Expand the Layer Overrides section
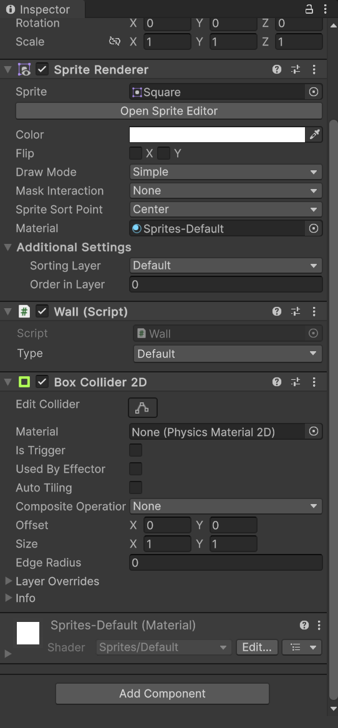This screenshot has width=338, height=728. tap(52, 581)
